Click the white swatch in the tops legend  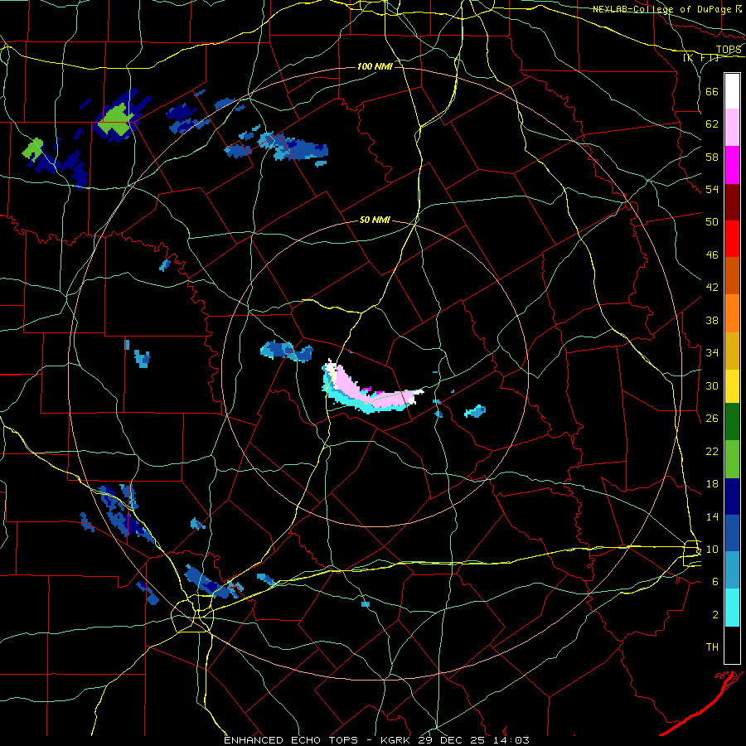click(732, 91)
